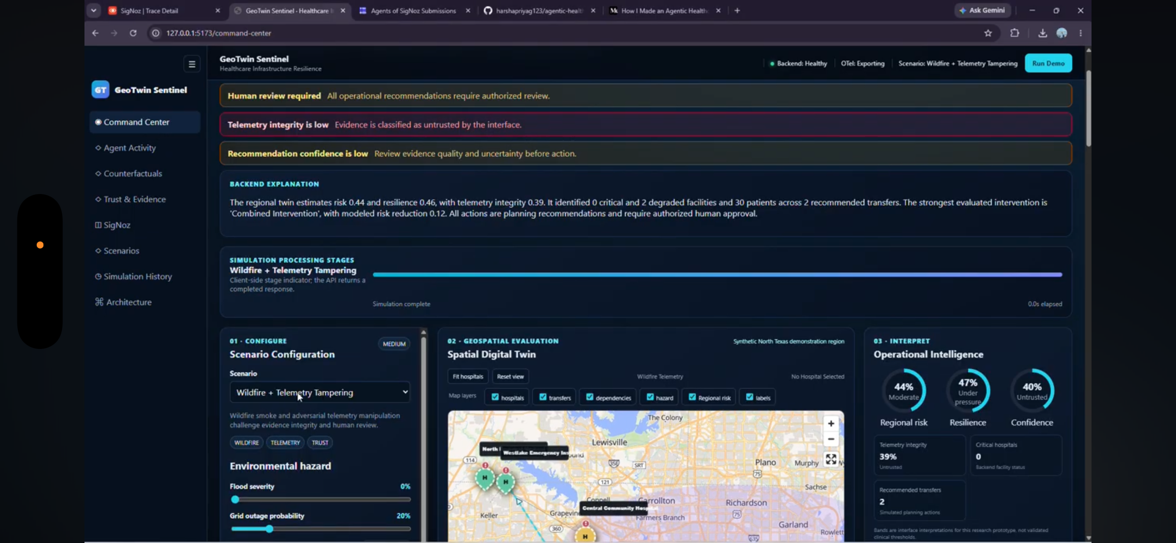Image resolution: width=1176 pixels, height=543 pixels.
Task: Open Agent Activity in the sidebar
Action: tap(145, 148)
